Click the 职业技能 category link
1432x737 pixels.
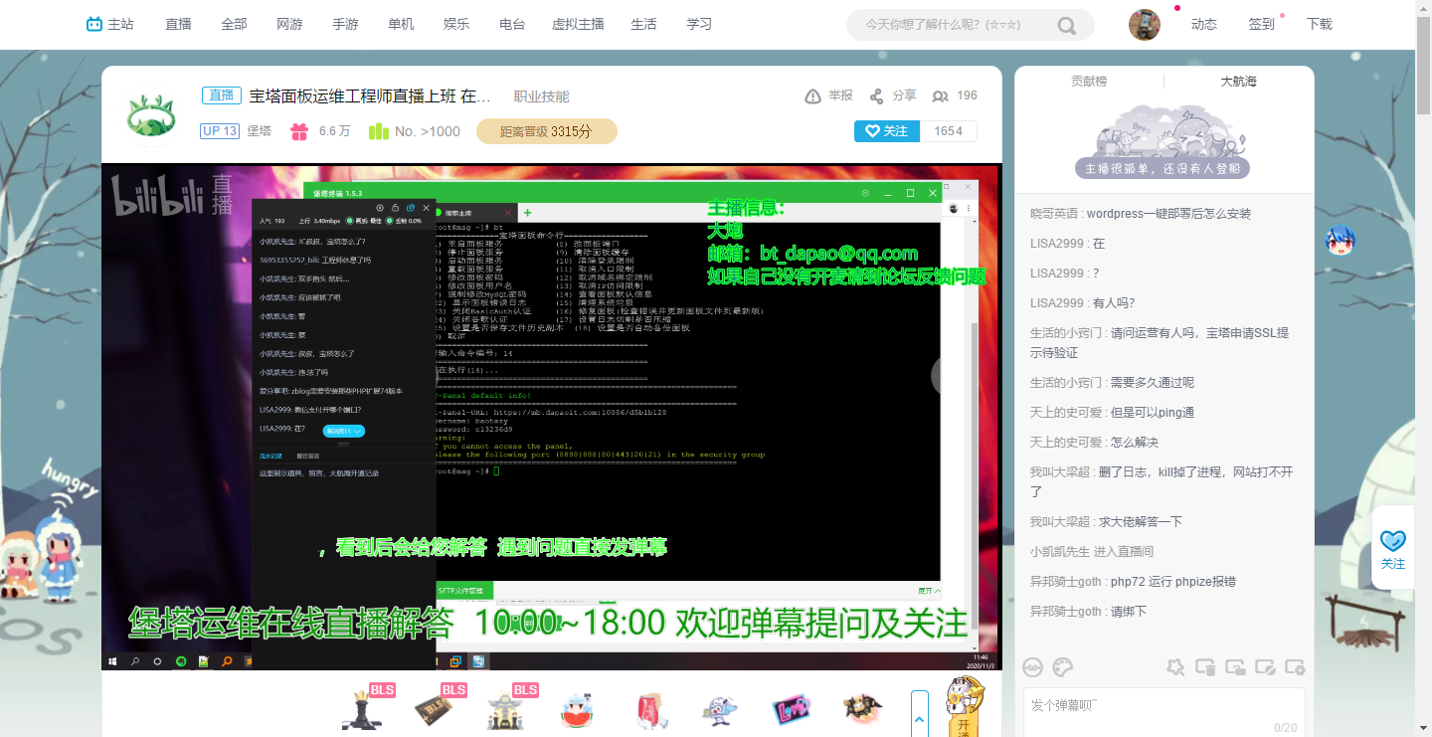541,96
